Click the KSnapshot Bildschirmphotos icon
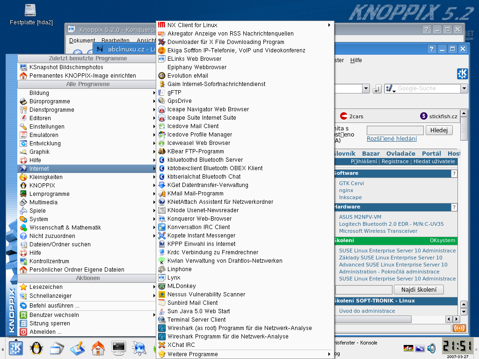This screenshot has width=479, height=359. click(x=23, y=67)
